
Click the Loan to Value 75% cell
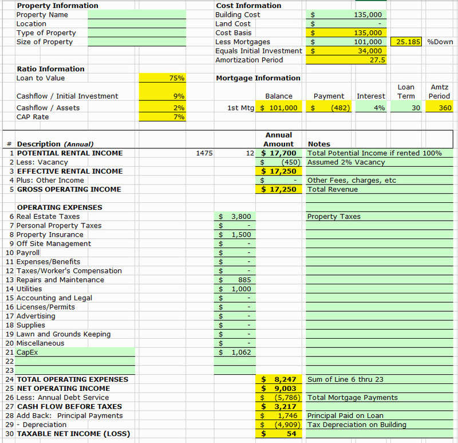coord(163,78)
